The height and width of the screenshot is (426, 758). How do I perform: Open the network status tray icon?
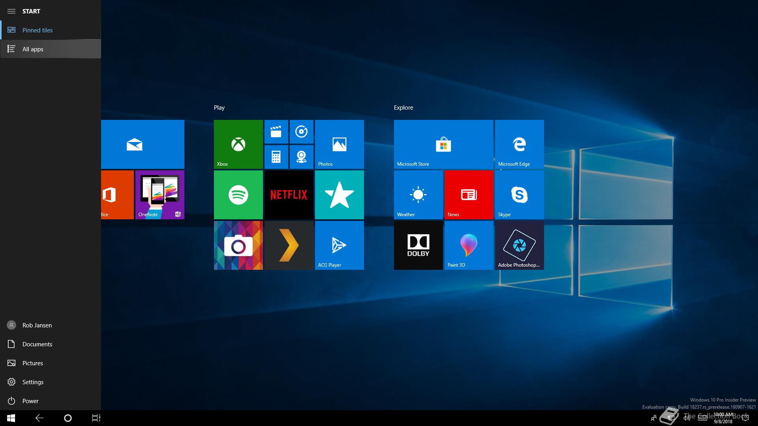(671, 418)
